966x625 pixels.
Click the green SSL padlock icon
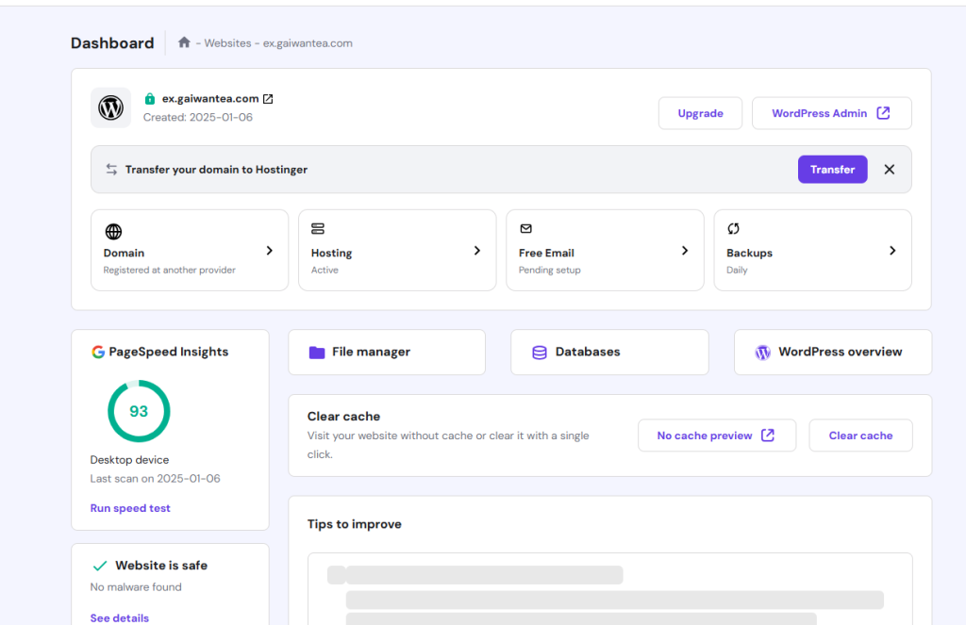[149, 99]
